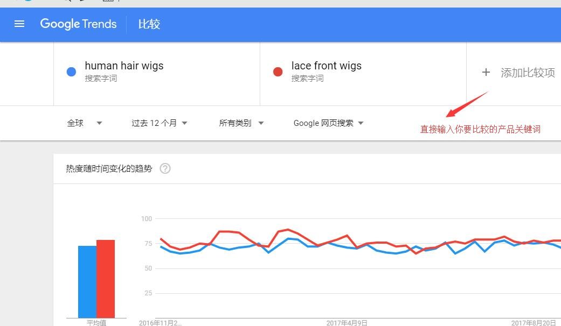The width and height of the screenshot is (561, 326).
Task: Click the blue average bar in chart
Action: pyautogui.click(x=87, y=281)
